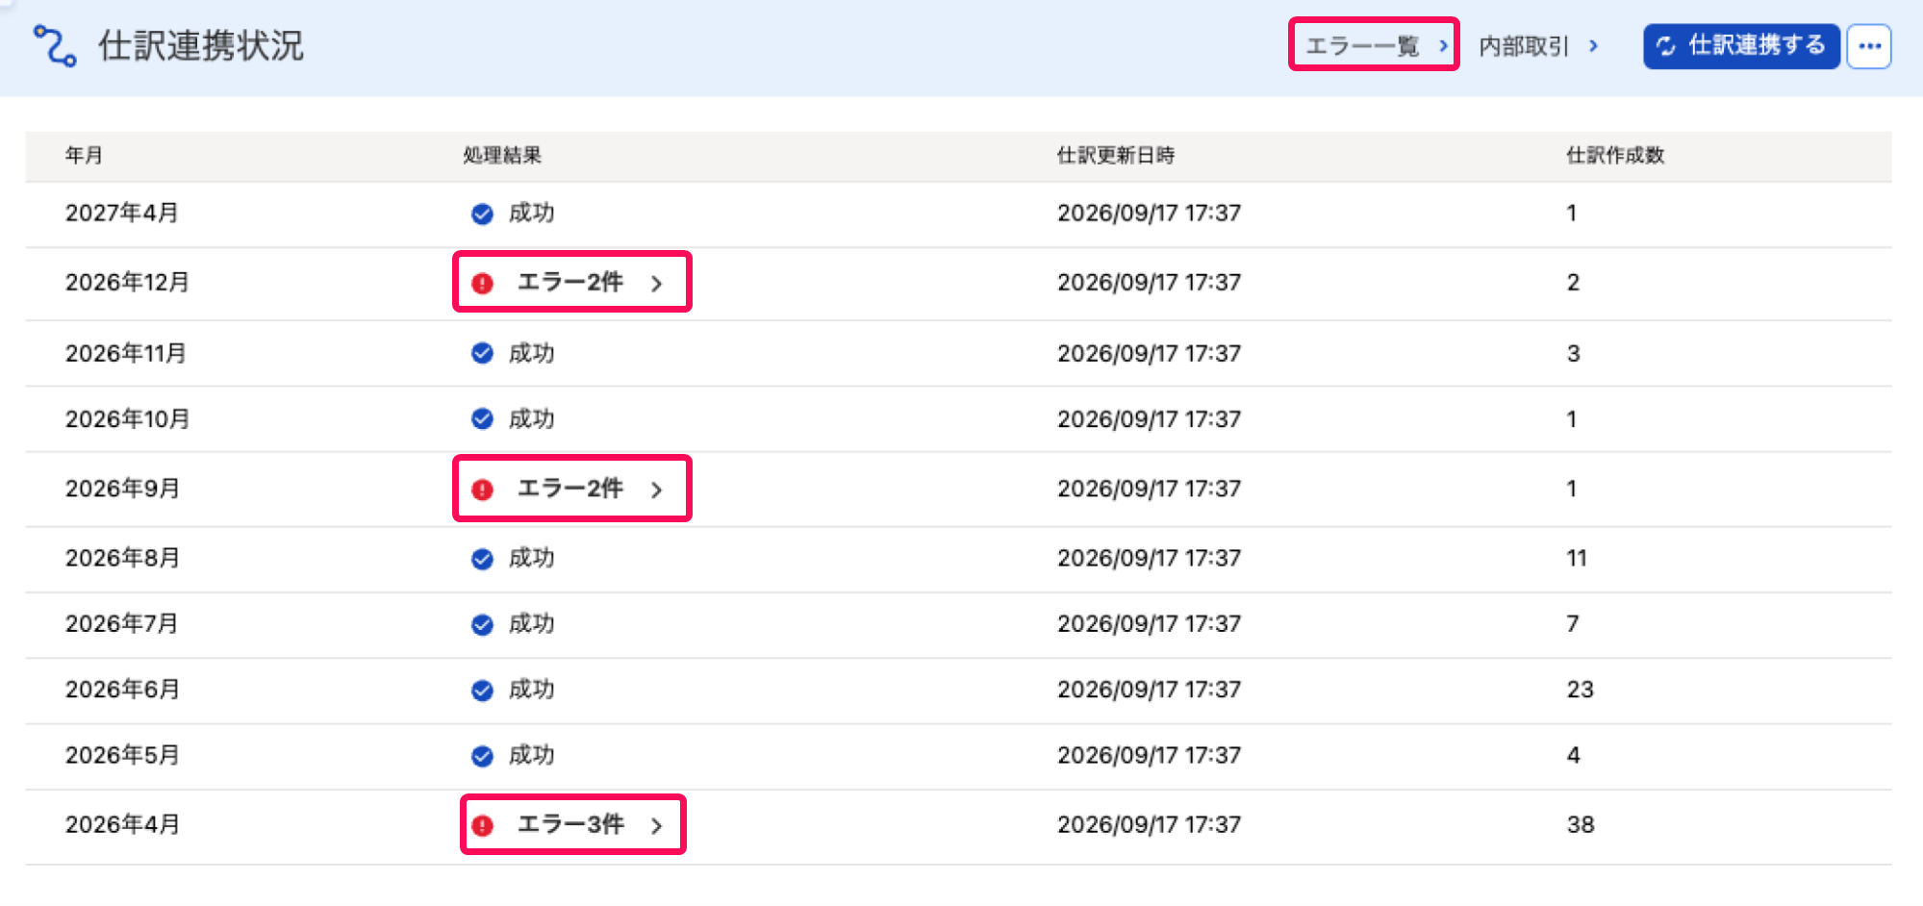The height and width of the screenshot is (906, 1923).
Task: Expand the chevron next to 内部取引
Action: [1594, 45]
